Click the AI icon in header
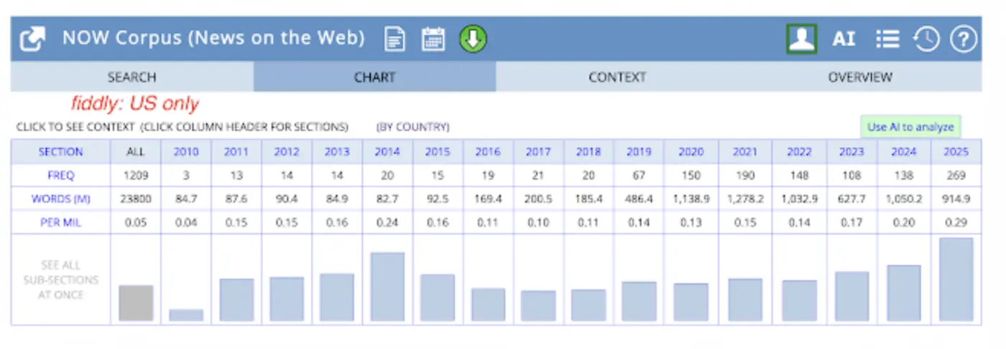Image resolution: width=1006 pixels, height=349 pixels. pos(844,39)
